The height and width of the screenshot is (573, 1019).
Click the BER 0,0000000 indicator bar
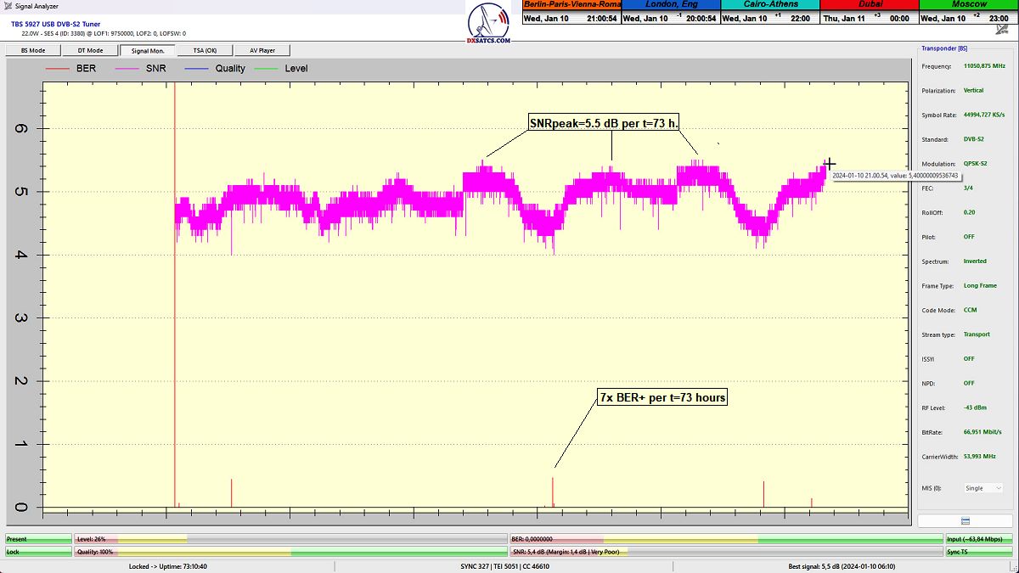coord(725,539)
